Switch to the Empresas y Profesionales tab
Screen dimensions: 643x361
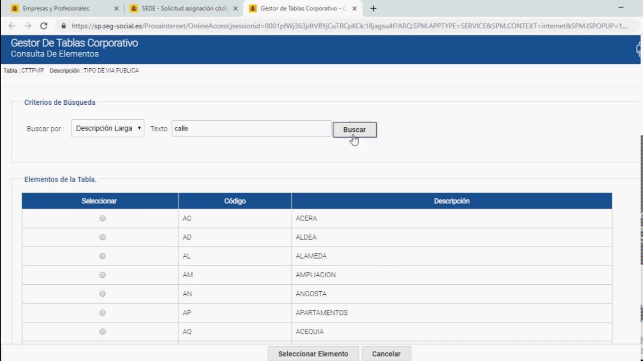pyautogui.click(x=60, y=8)
